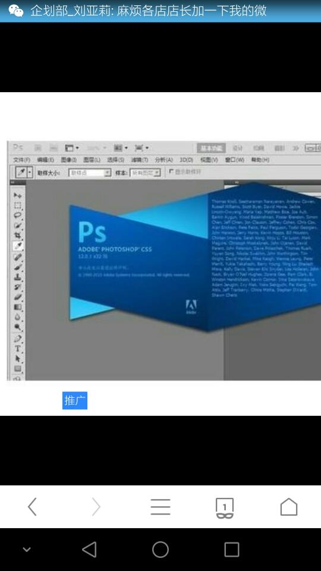
Task: Open the browser hamburger menu
Action: [x=160, y=507]
